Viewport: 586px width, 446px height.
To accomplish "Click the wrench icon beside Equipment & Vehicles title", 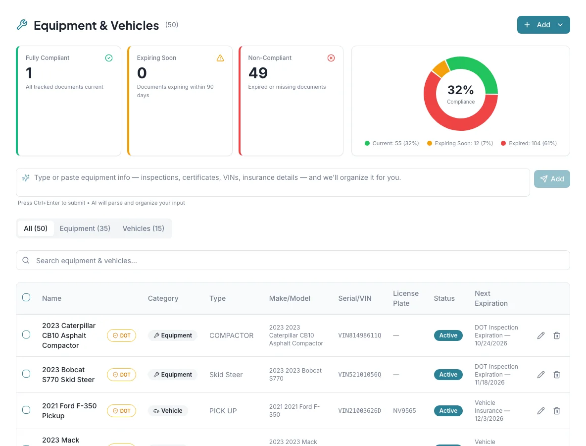I will click(22, 25).
